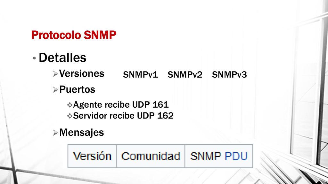The image size is (328, 184).
Task: Click the Servidor recibe UDP 162 line
Action: pyautogui.click(x=123, y=116)
